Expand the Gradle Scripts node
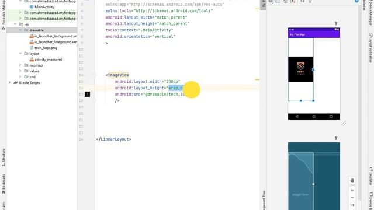This screenshot has height=210, width=374. (10, 83)
